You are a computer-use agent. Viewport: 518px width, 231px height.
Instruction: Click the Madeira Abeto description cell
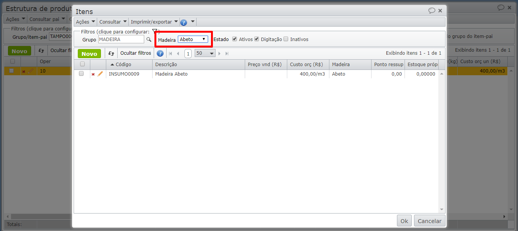coord(198,74)
